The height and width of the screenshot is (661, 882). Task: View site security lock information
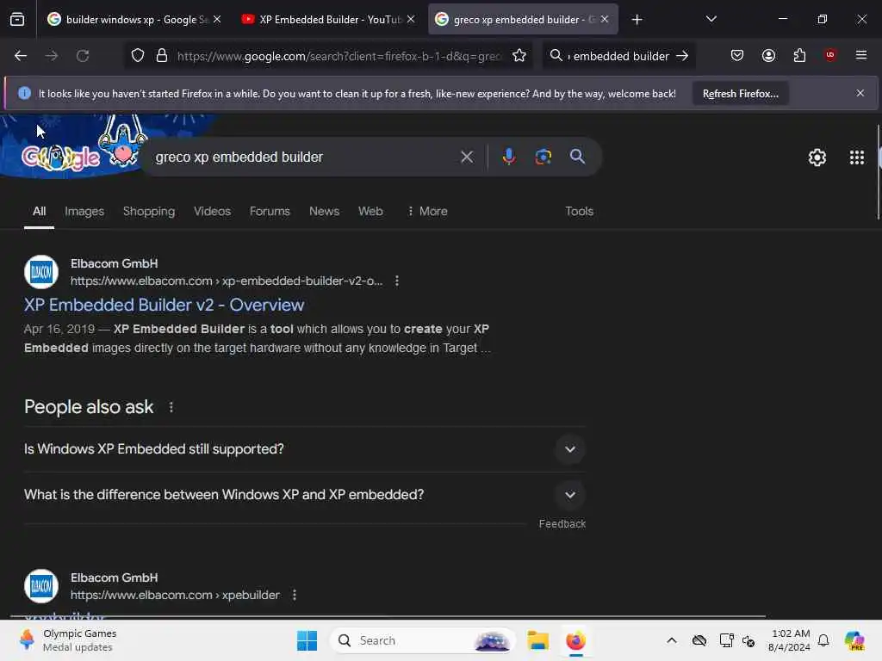pyautogui.click(x=162, y=56)
